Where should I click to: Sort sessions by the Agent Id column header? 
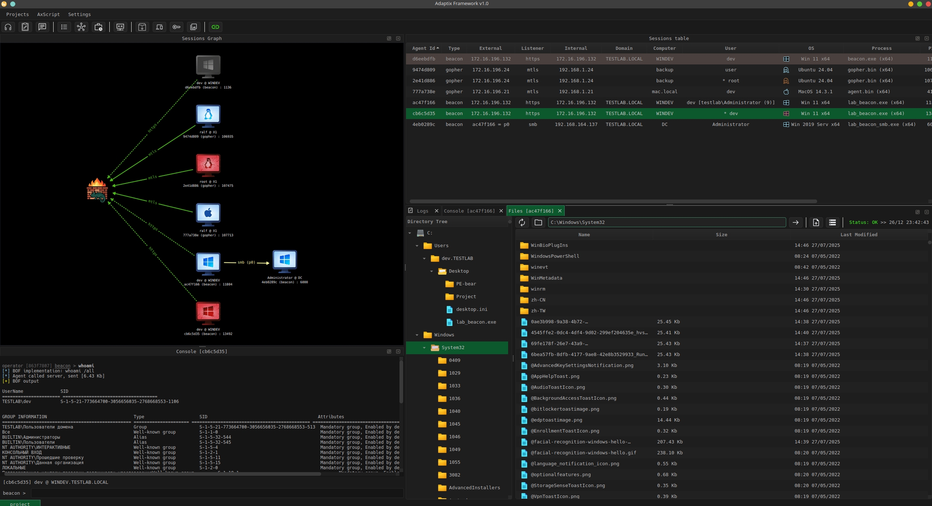[424, 48]
